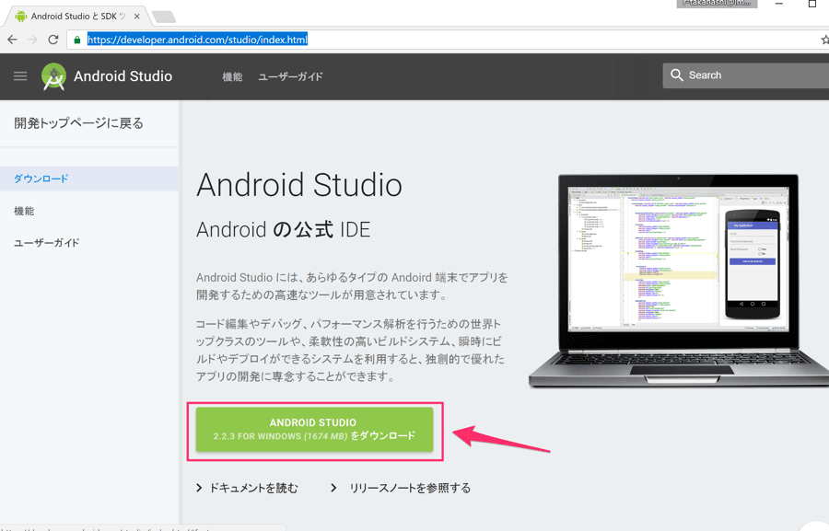Go back via 開発トップページに戻る link

(79, 123)
